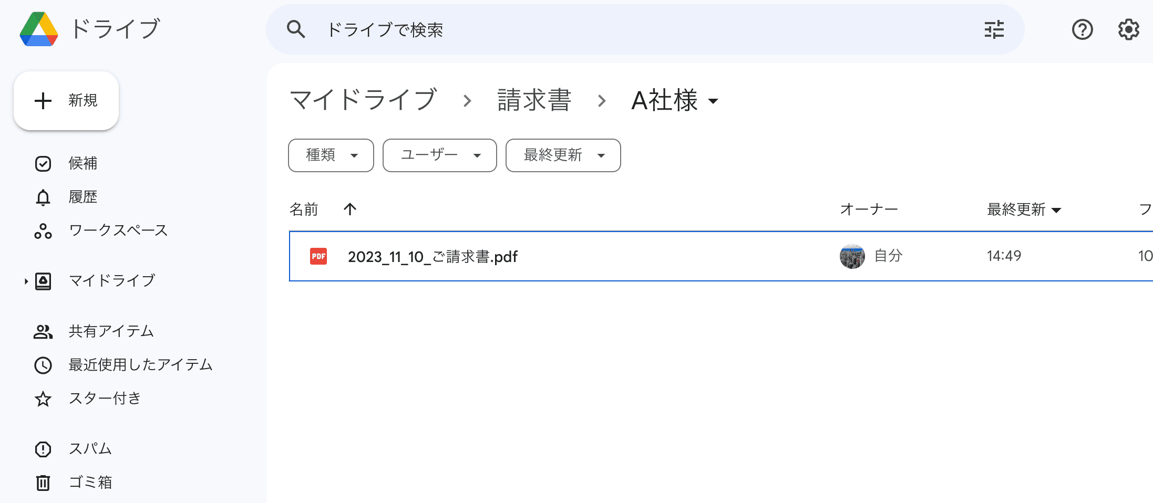Open the settings gear icon
Viewport: 1153px width, 503px height.
click(1128, 29)
